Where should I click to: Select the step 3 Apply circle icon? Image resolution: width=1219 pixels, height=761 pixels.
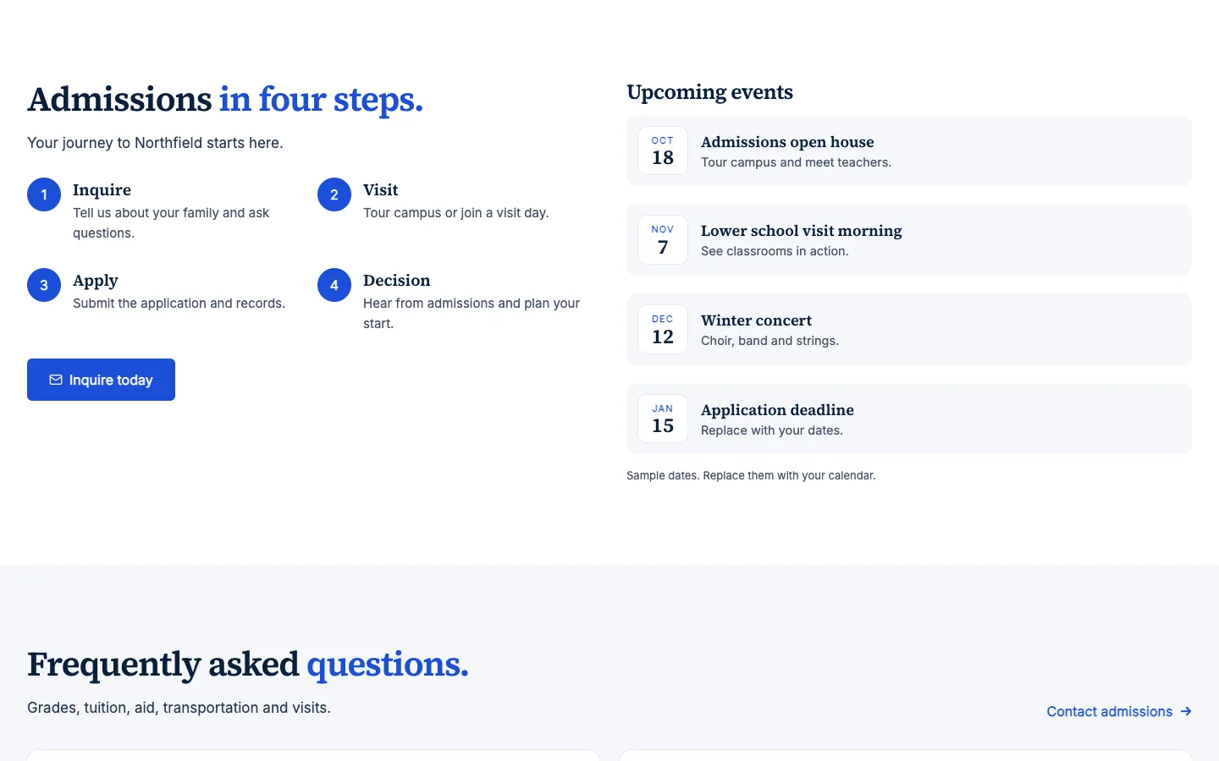[44, 285]
